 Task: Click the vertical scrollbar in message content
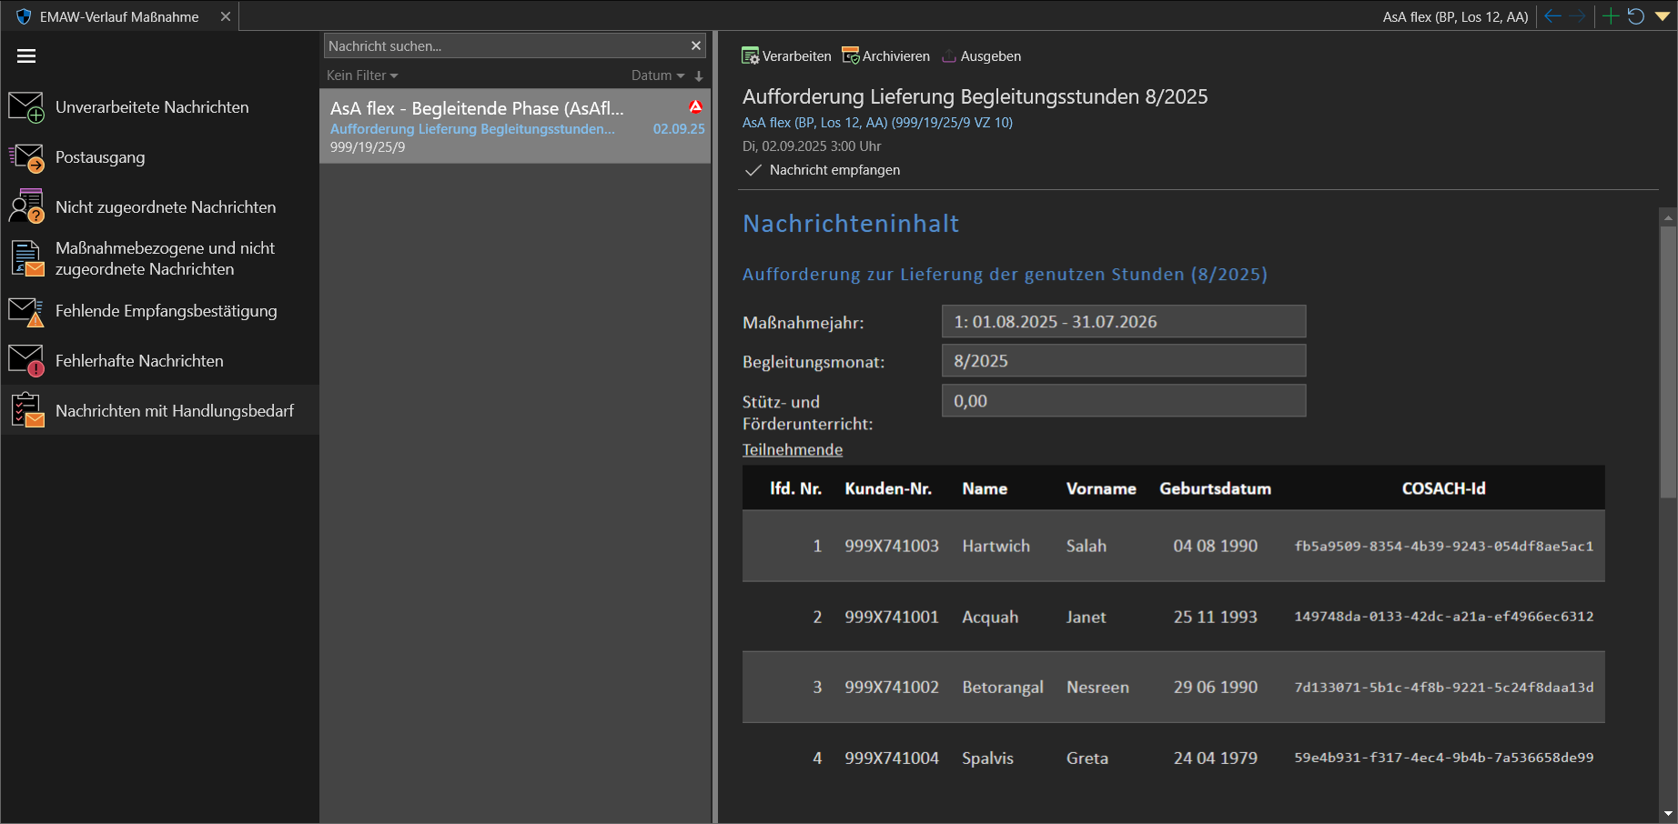pyautogui.click(x=1668, y=362)
